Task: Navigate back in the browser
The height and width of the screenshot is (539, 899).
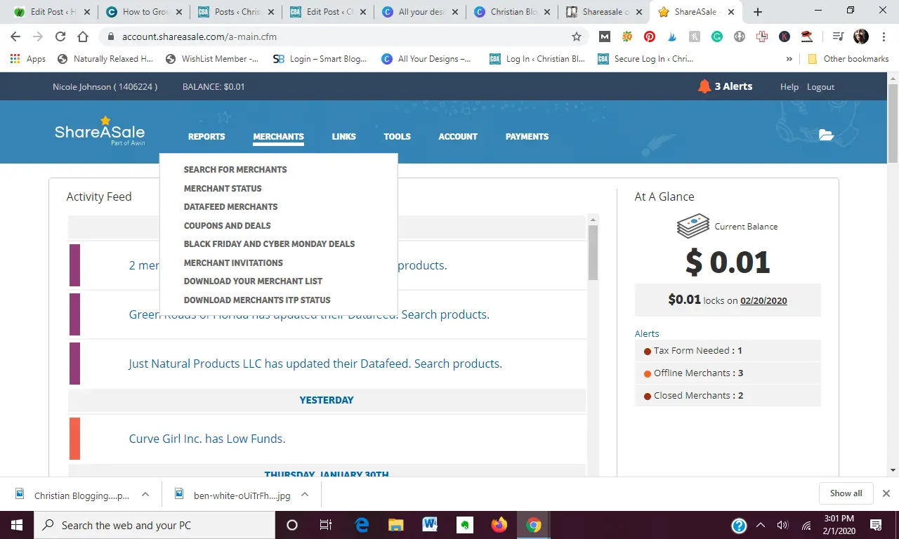Action: point(15,36)
